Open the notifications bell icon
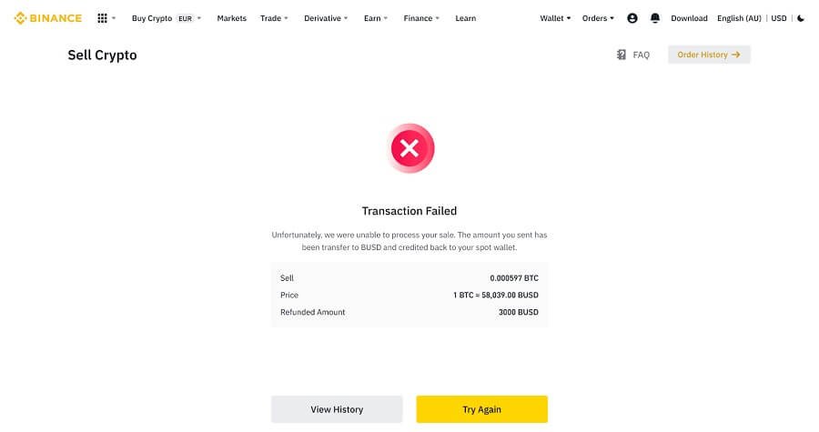The height and width of the screenshot is (432, 819). [655, 18]
